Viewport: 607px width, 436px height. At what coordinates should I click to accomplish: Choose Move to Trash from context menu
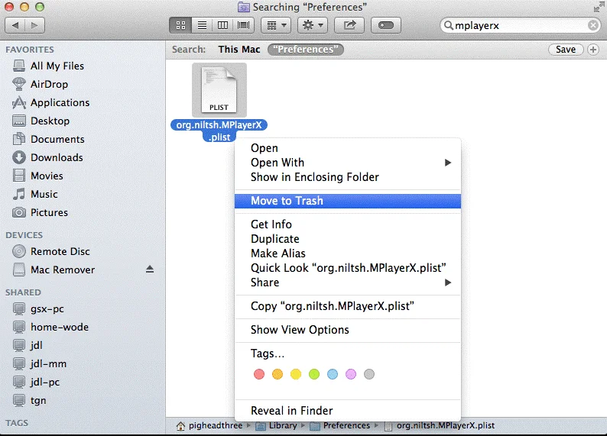click(x=287, y=201)
